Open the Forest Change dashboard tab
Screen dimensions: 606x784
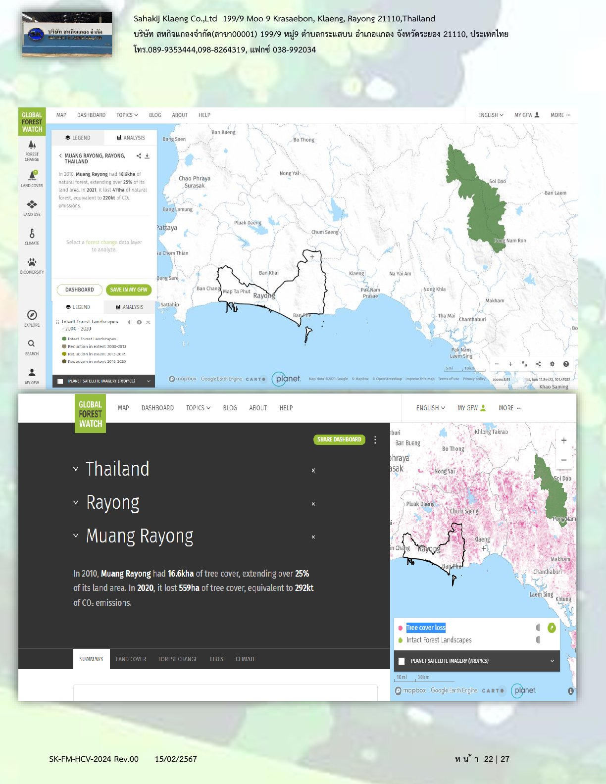pos(178,659)
